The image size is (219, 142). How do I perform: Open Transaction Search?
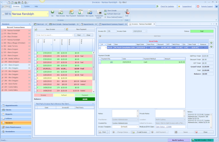pyautogui.click(x=99, y=14)
